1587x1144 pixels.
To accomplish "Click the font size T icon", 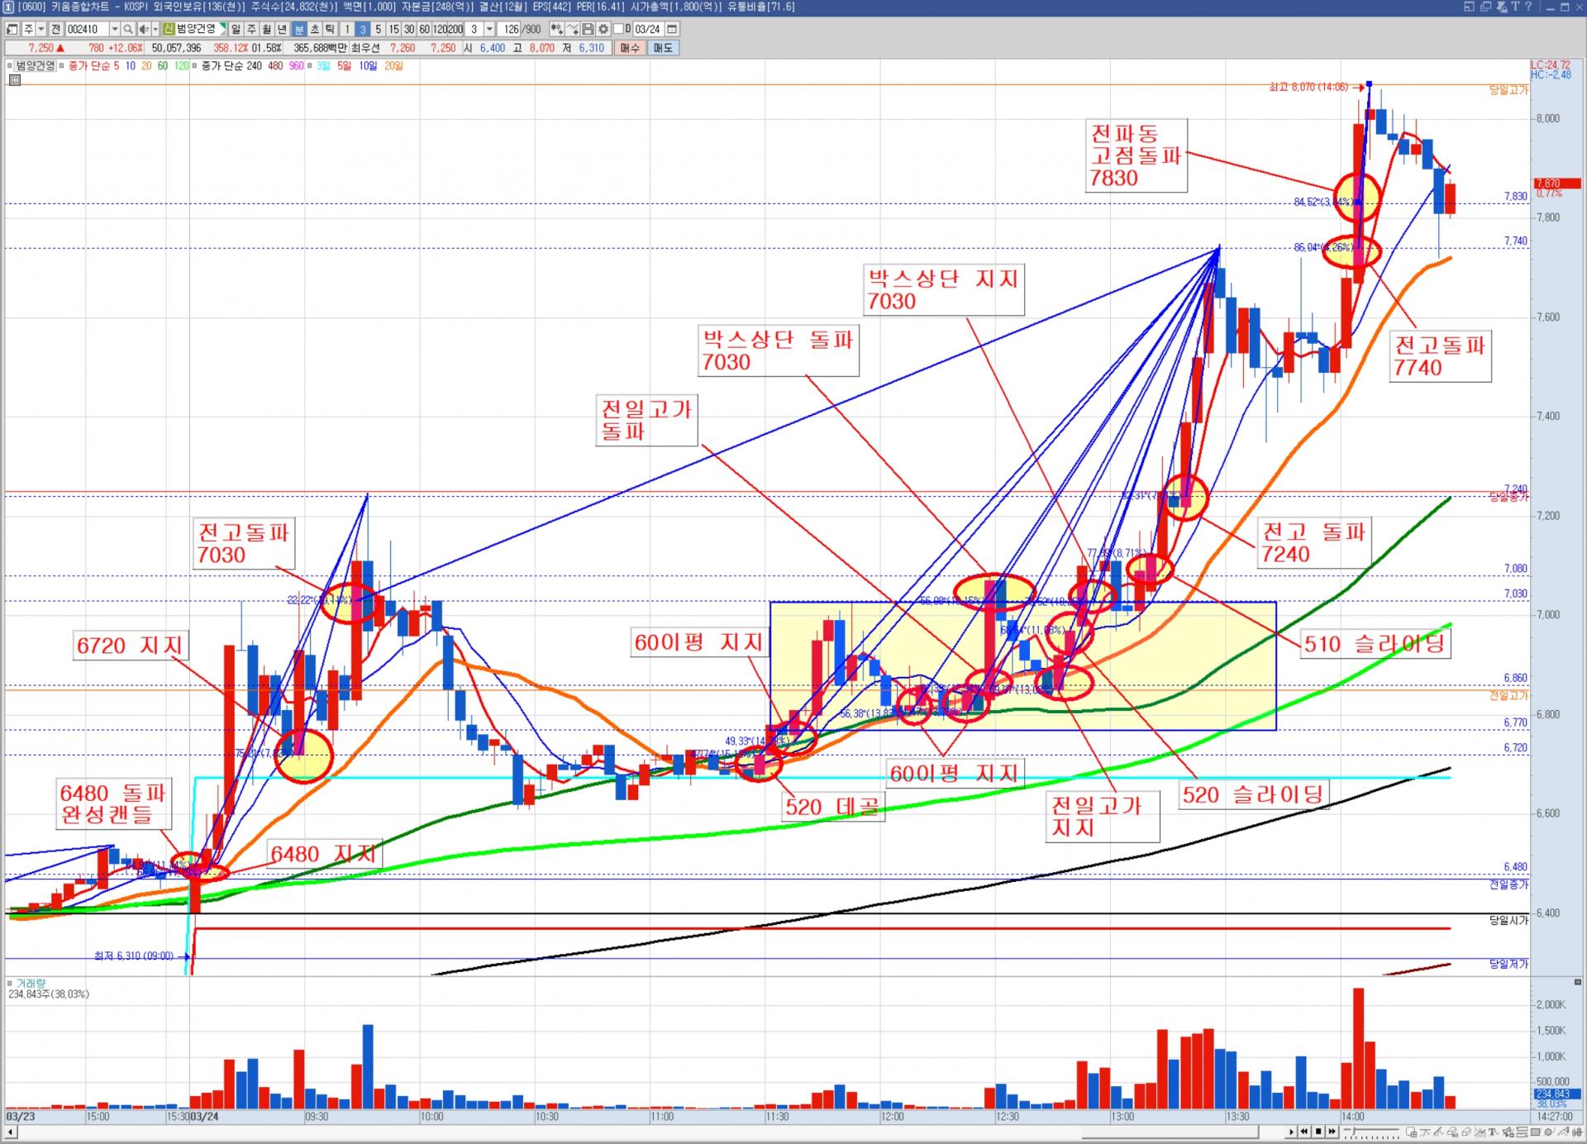I will 1515,7.
